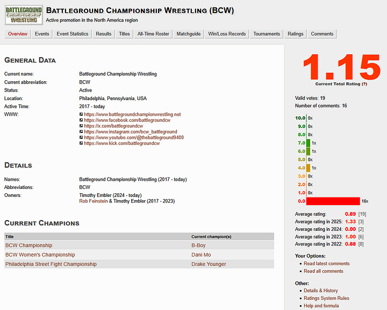Viewport: 387px width, 310px height.
Task: Open the Win/Loss Records tab
Action: coord(227,34)
